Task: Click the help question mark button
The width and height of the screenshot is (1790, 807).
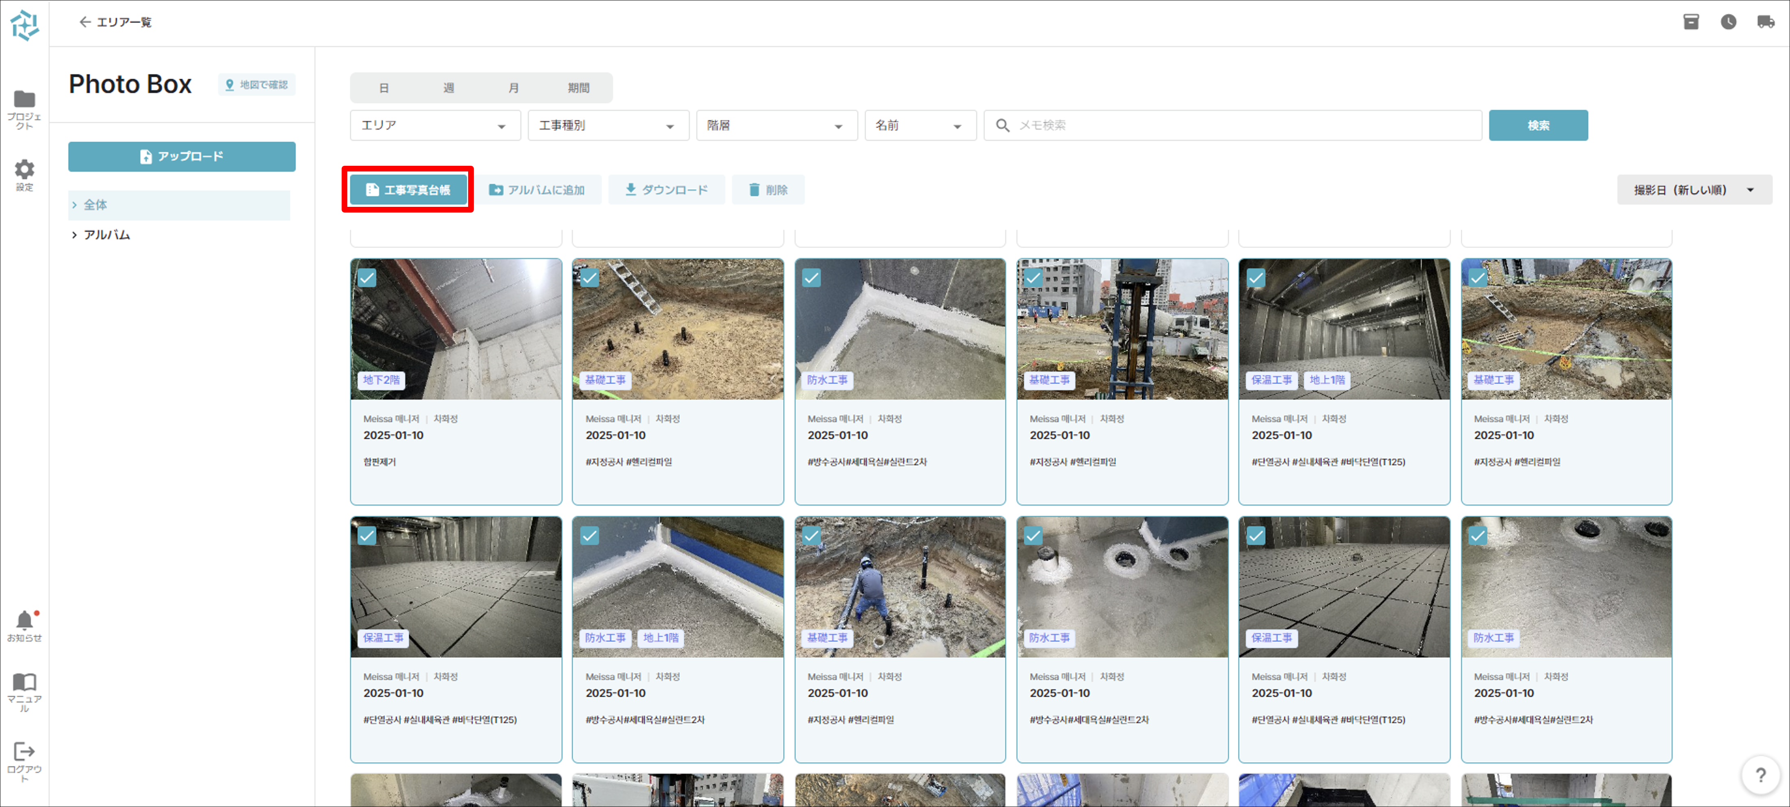Action: [x=1760, y=774]
